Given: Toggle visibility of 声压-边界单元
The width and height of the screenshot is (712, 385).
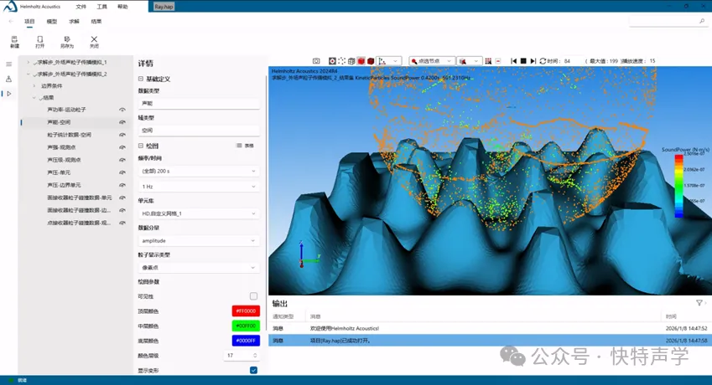Looking at the screenshot, I should pos(122,185).
